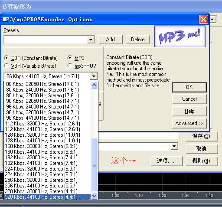
Task: Click the Presets combo box text field
Action: point(46,39)
